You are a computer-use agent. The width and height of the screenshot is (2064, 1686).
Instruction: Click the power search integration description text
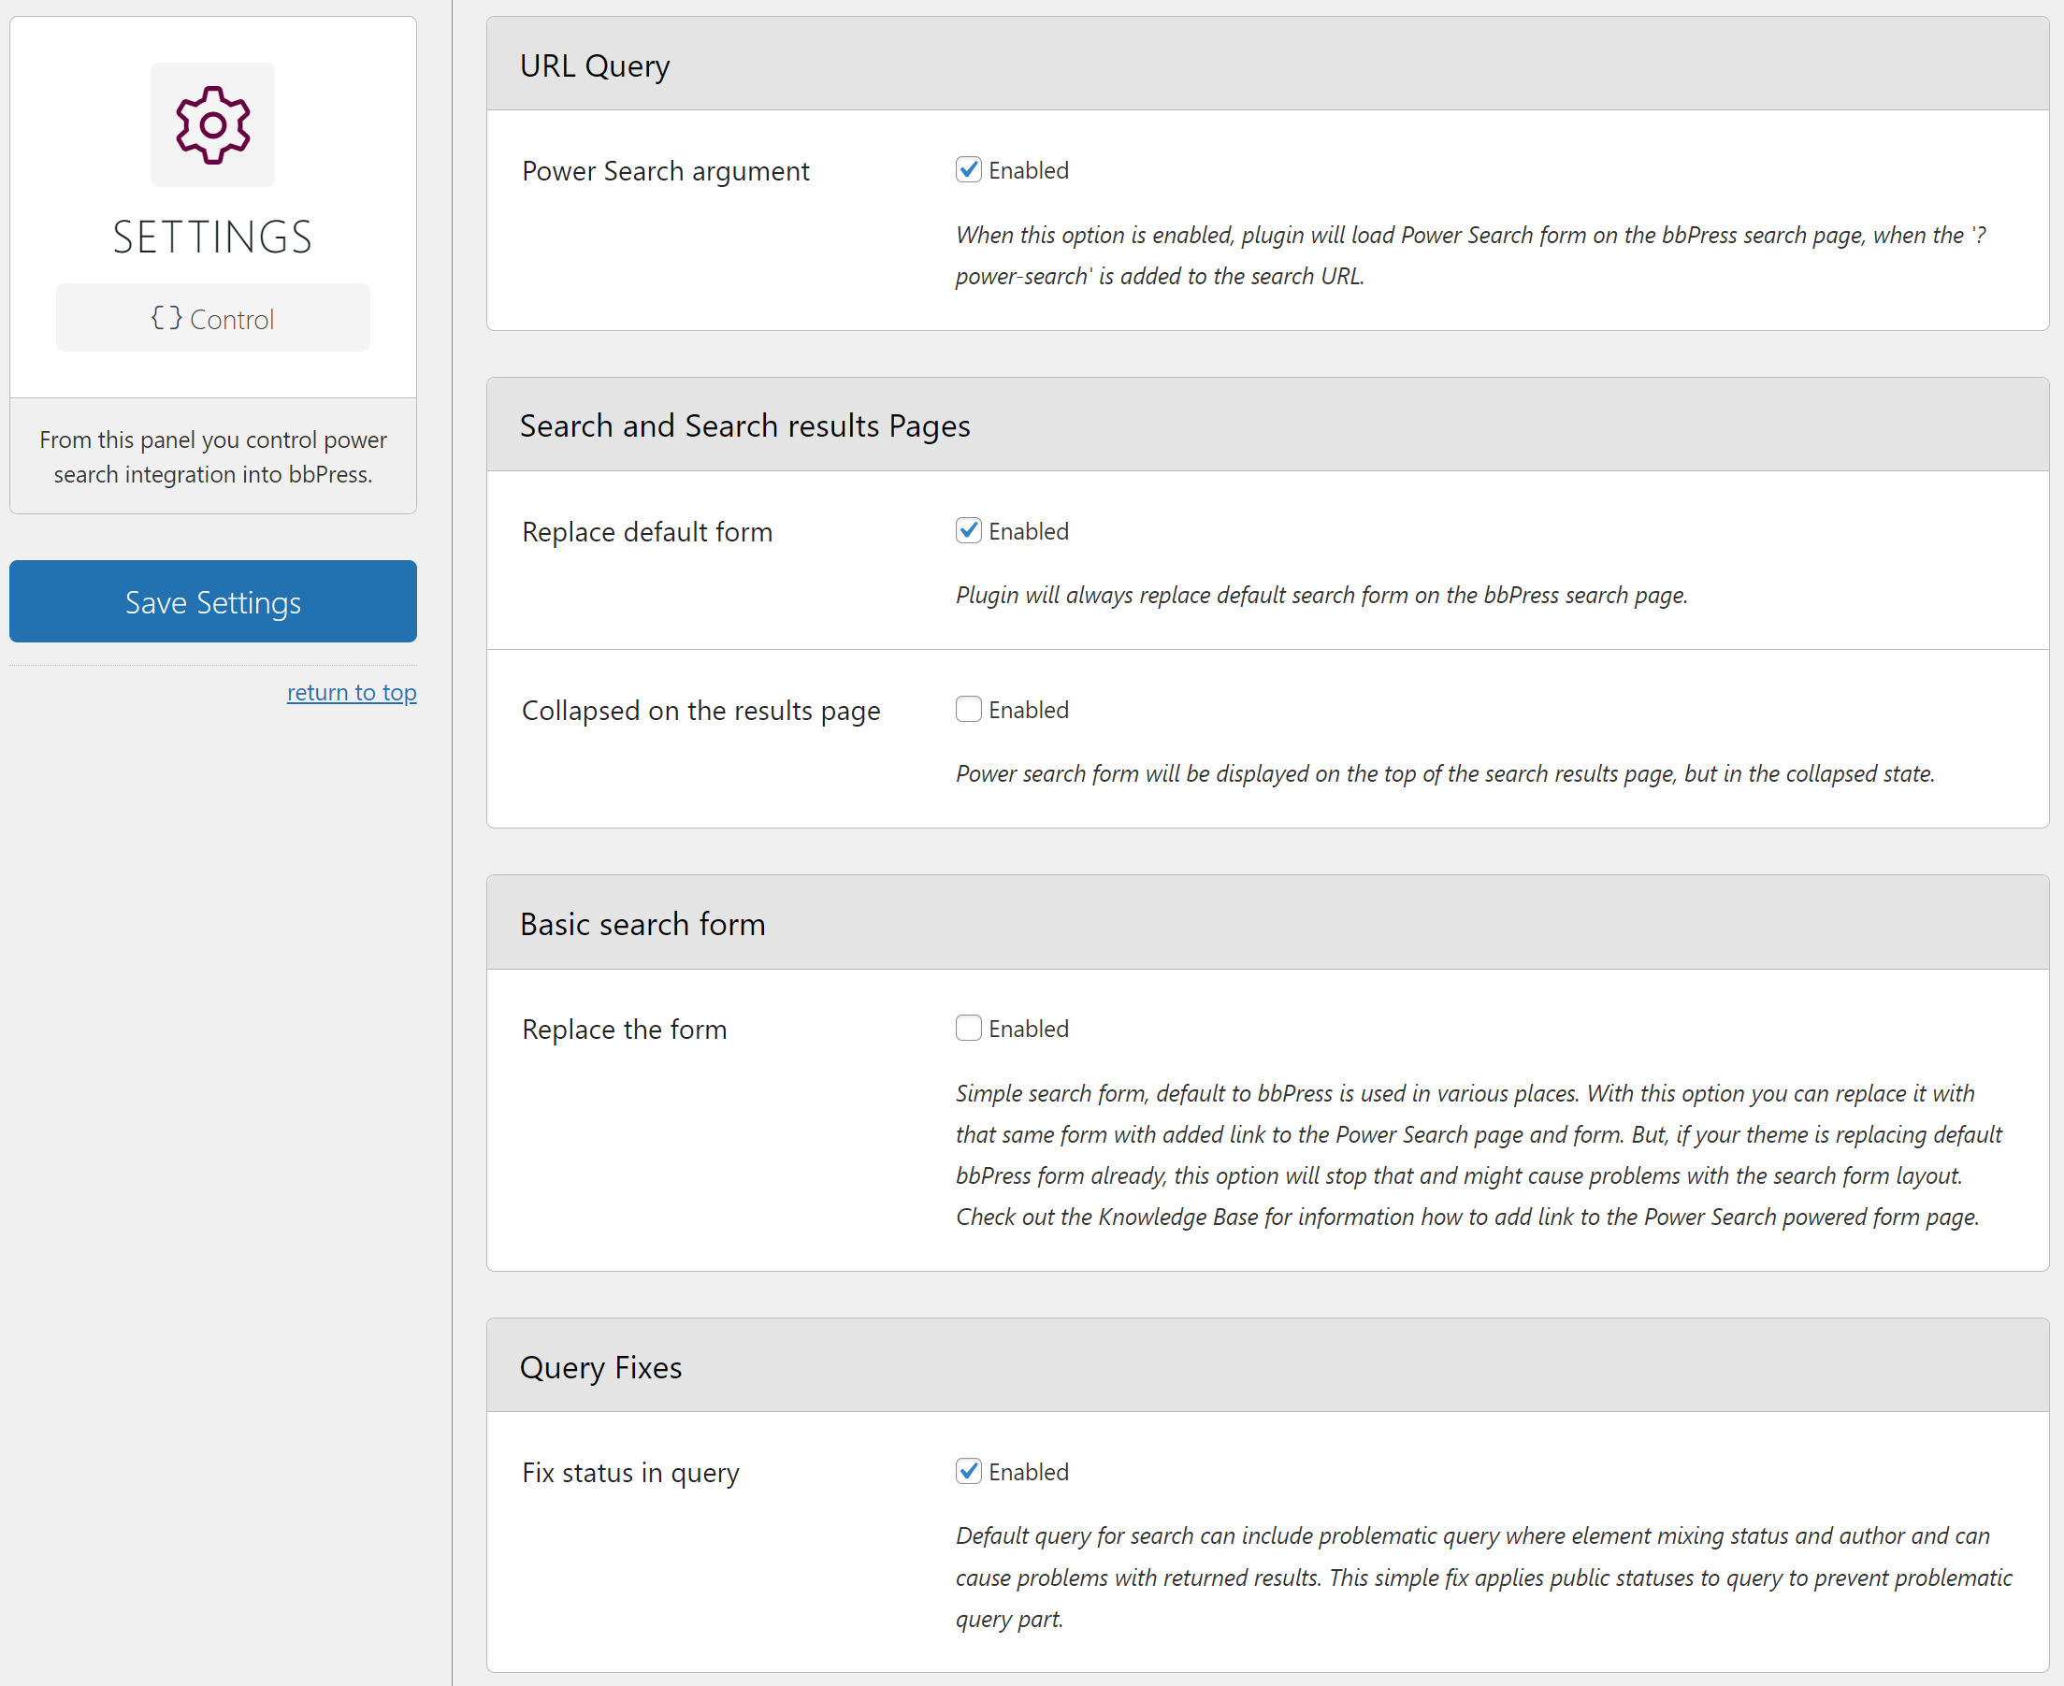tap(212, 456)
